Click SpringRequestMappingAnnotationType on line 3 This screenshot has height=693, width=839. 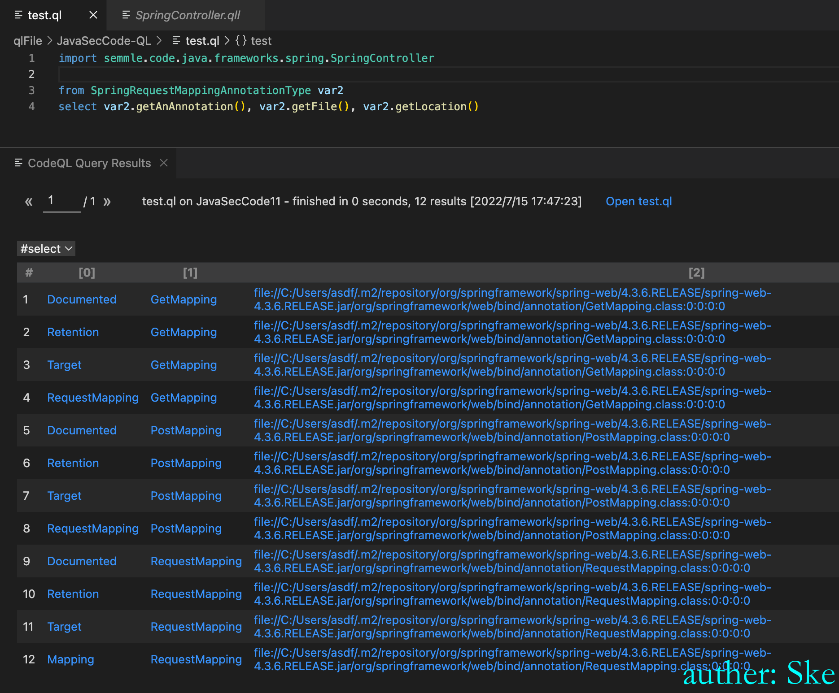point(201,91)
